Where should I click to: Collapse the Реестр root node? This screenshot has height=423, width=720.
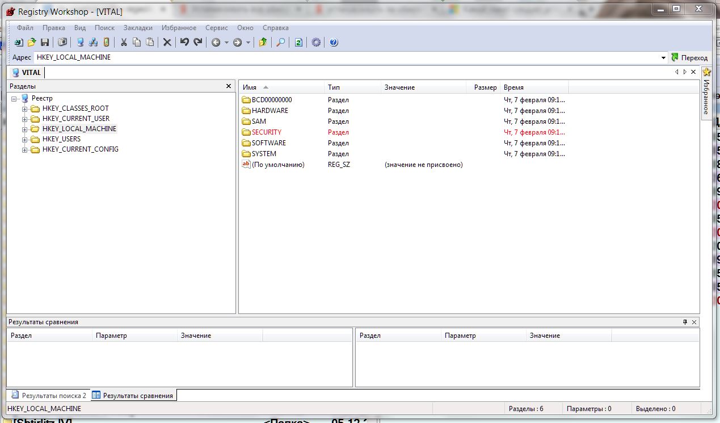tap(14, 99)
